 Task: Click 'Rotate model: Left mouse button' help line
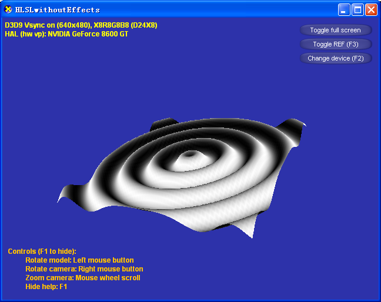pos(79,260)
